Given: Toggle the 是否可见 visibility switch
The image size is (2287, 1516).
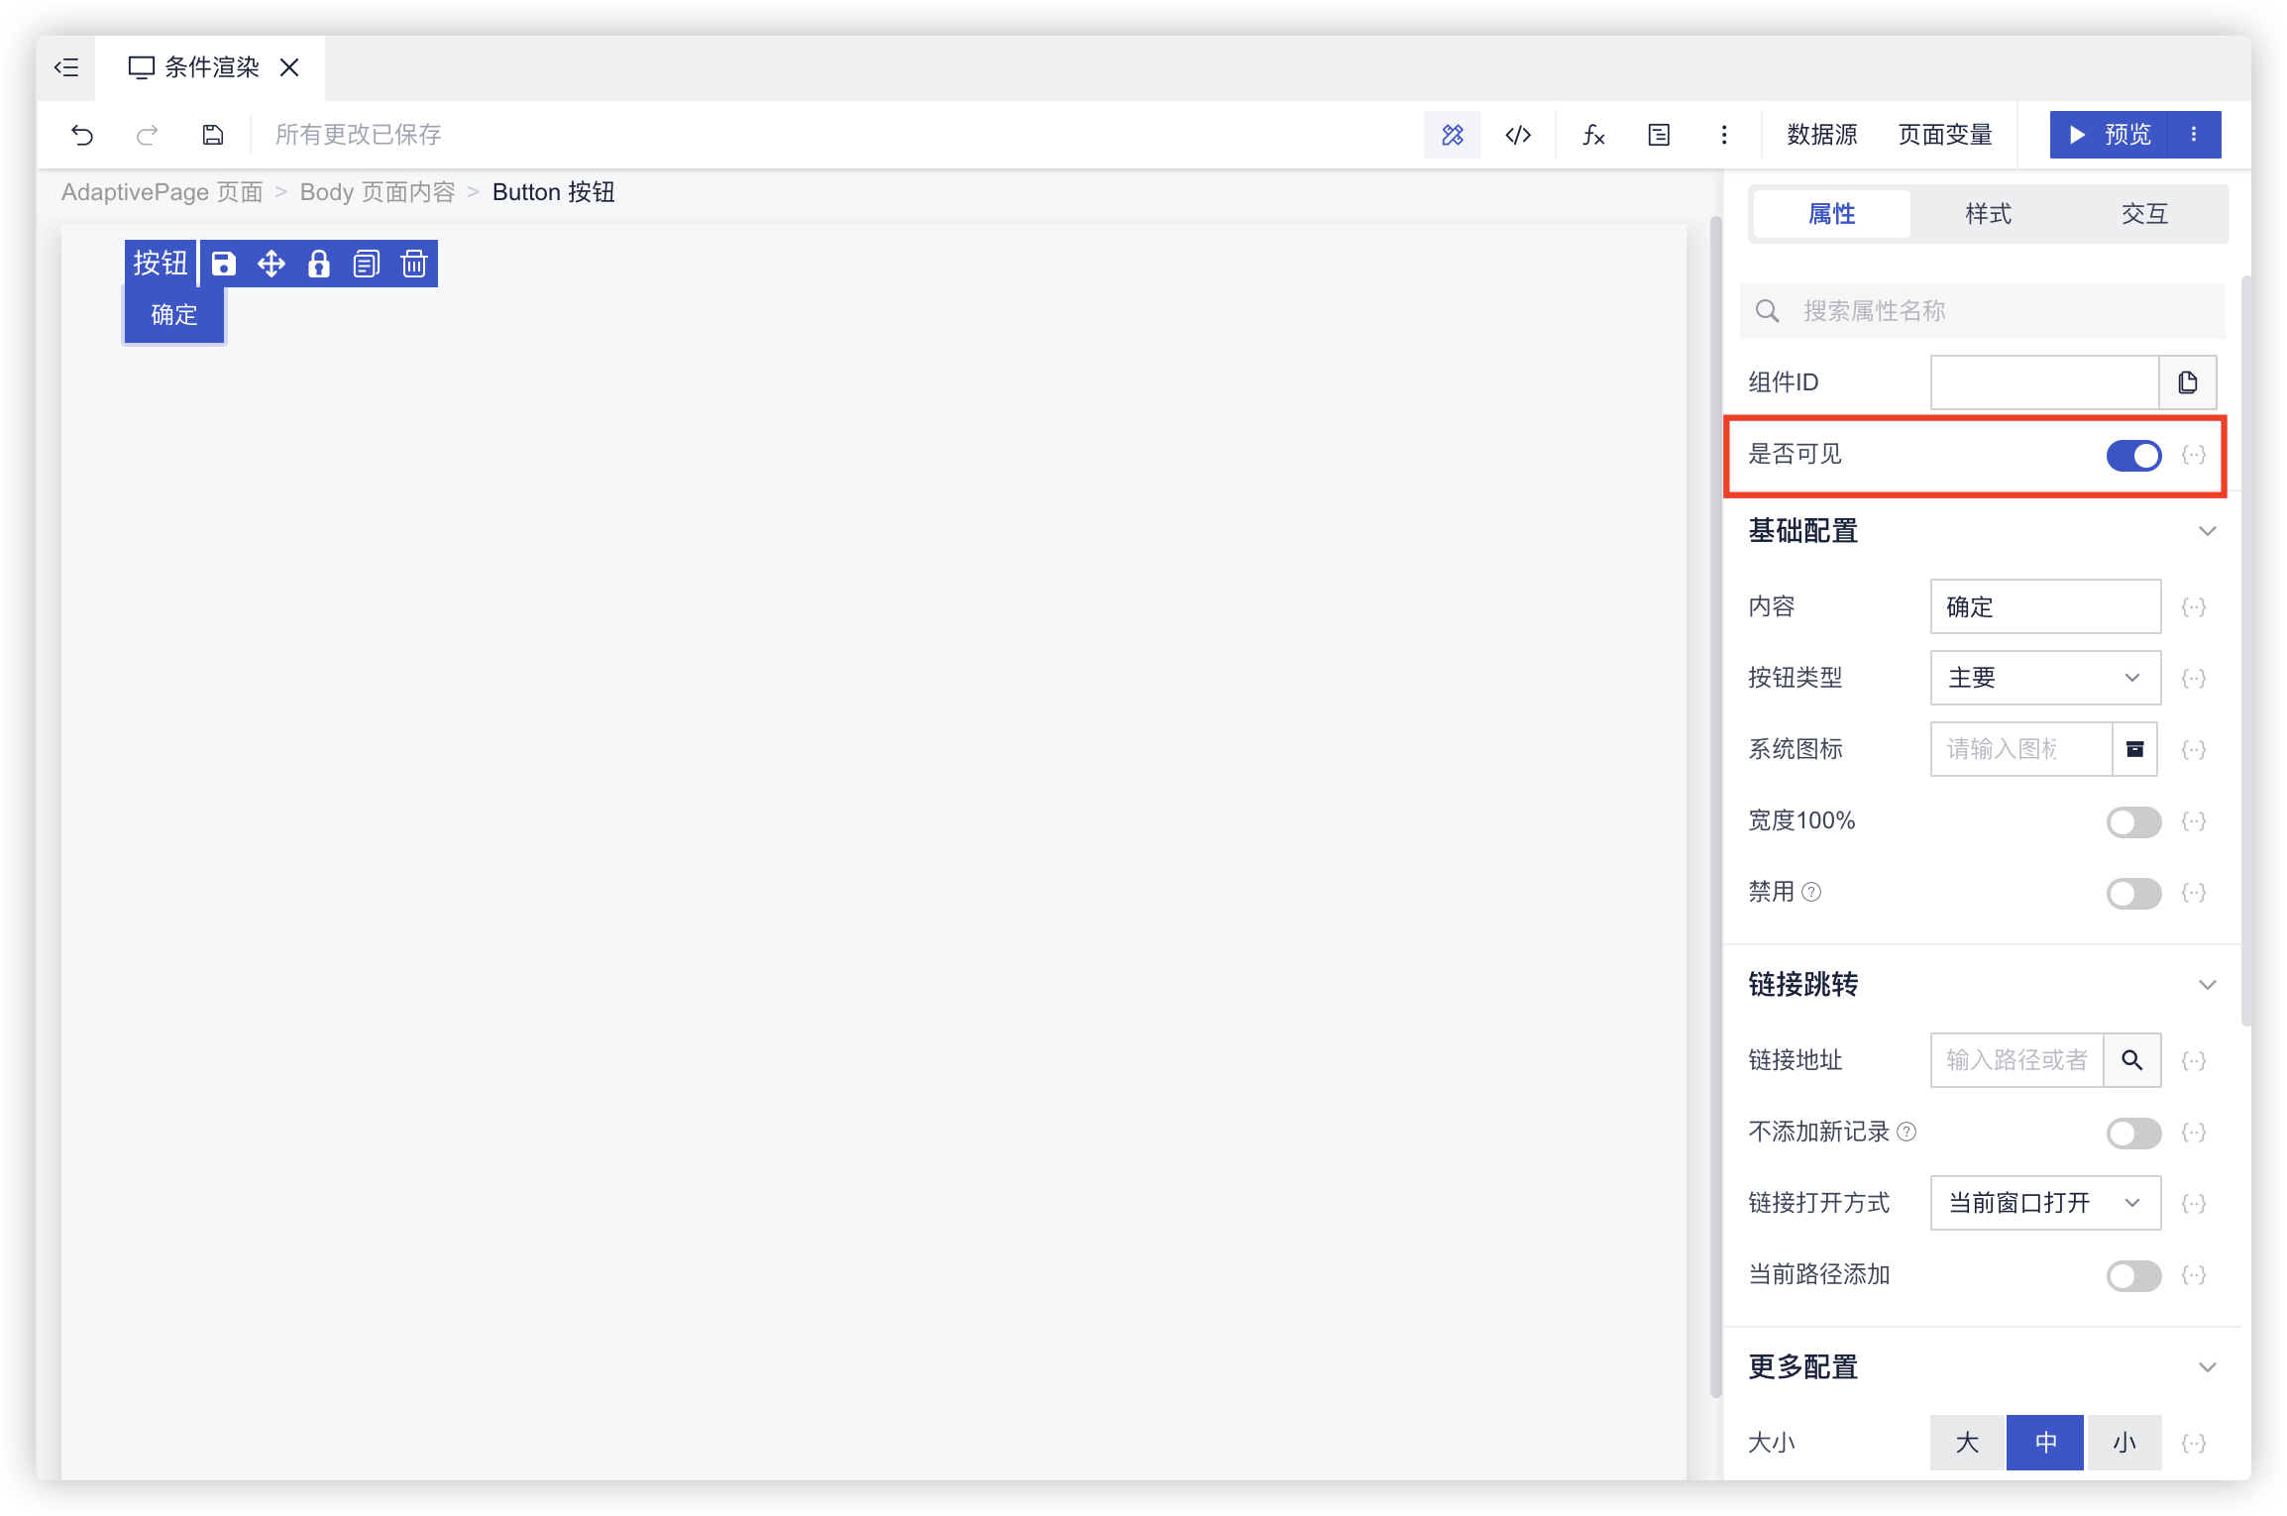Looking at the screenshot, I should [2133, 456].
